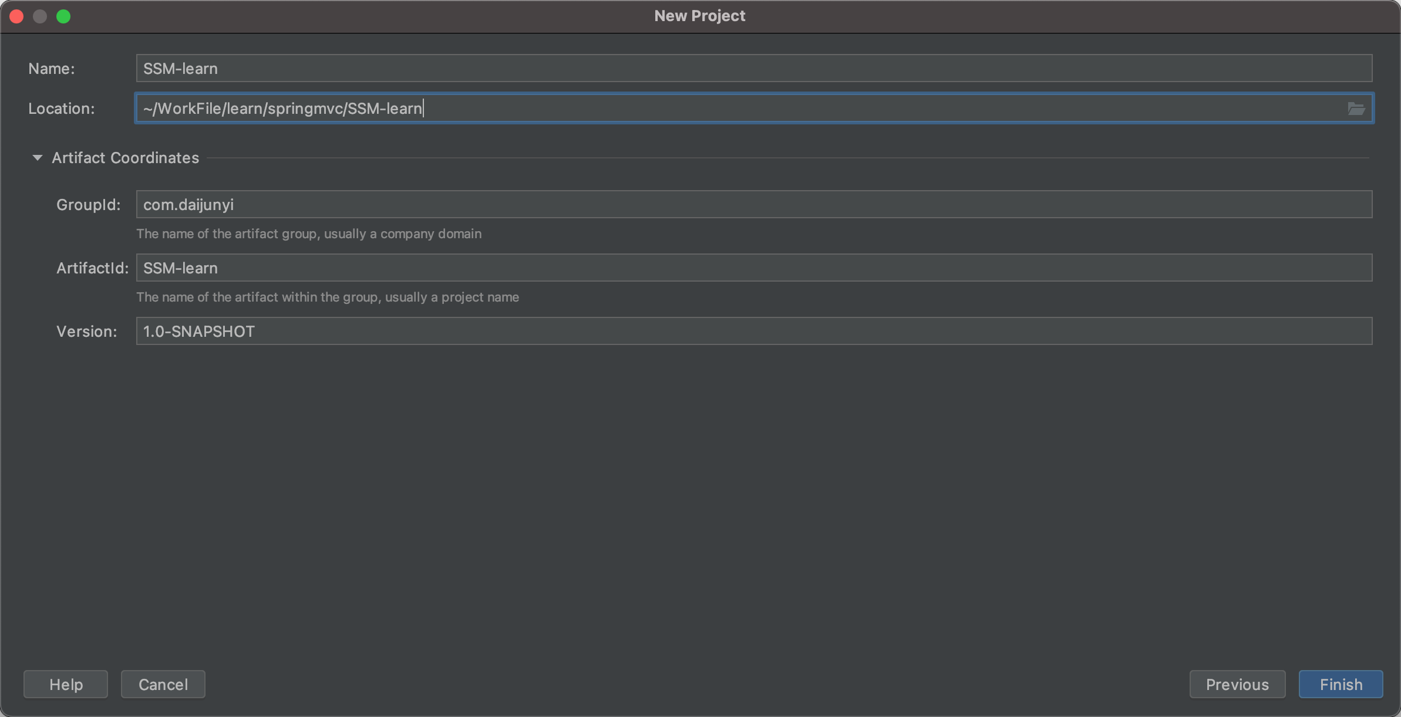Close the dialog using the red window button
The image size is (1401, 717).
(16, 16)
